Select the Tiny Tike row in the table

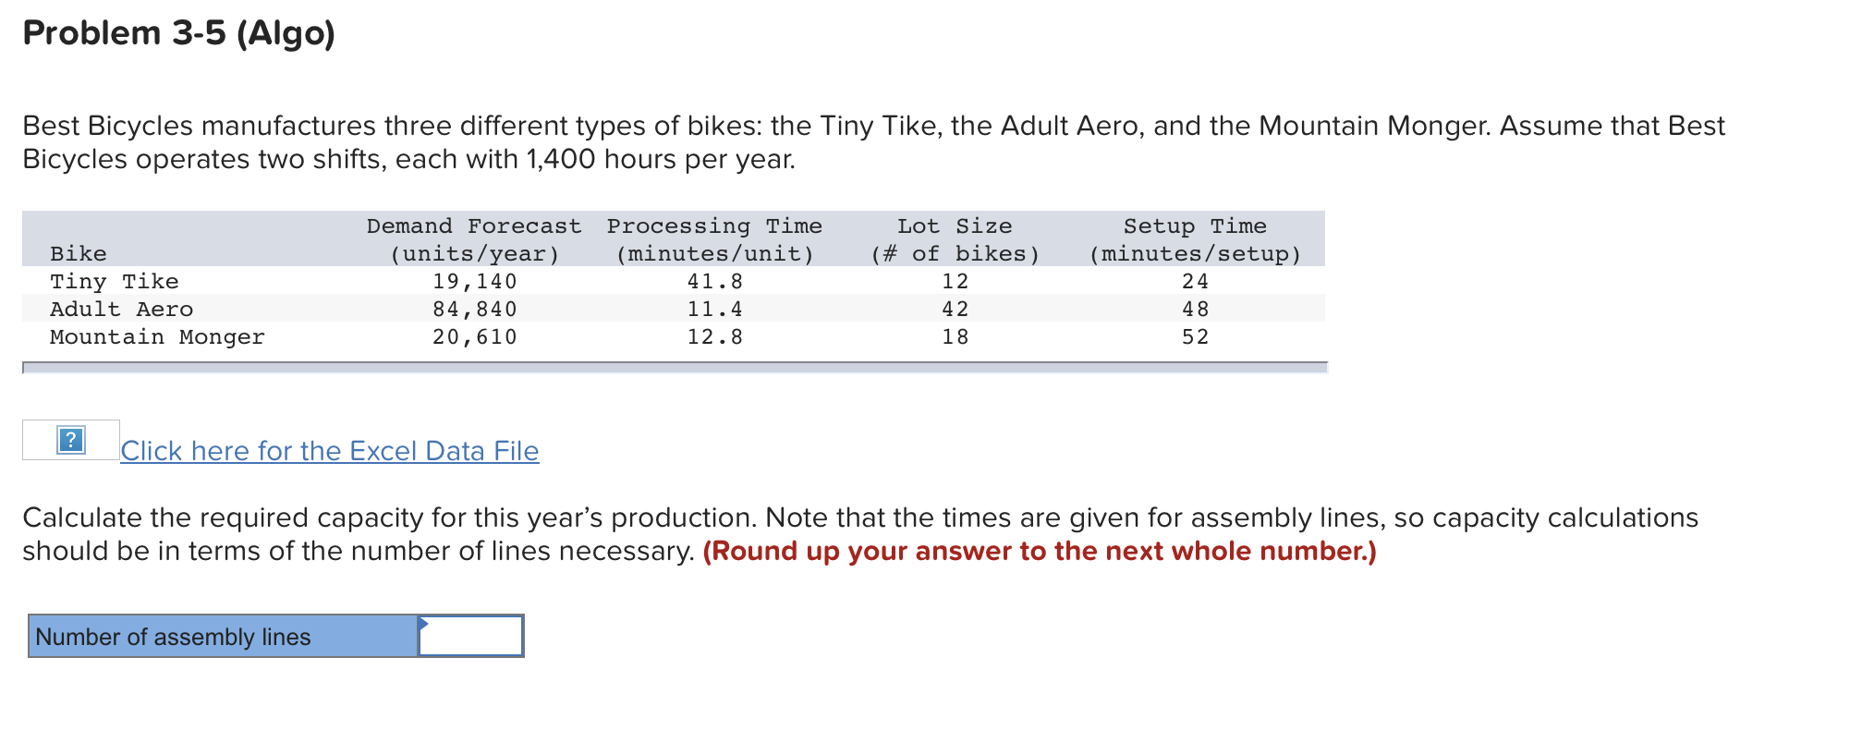(x=114, y=281)
